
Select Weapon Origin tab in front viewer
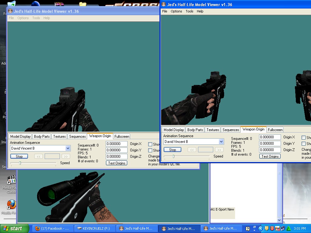(x=254, y=129)
